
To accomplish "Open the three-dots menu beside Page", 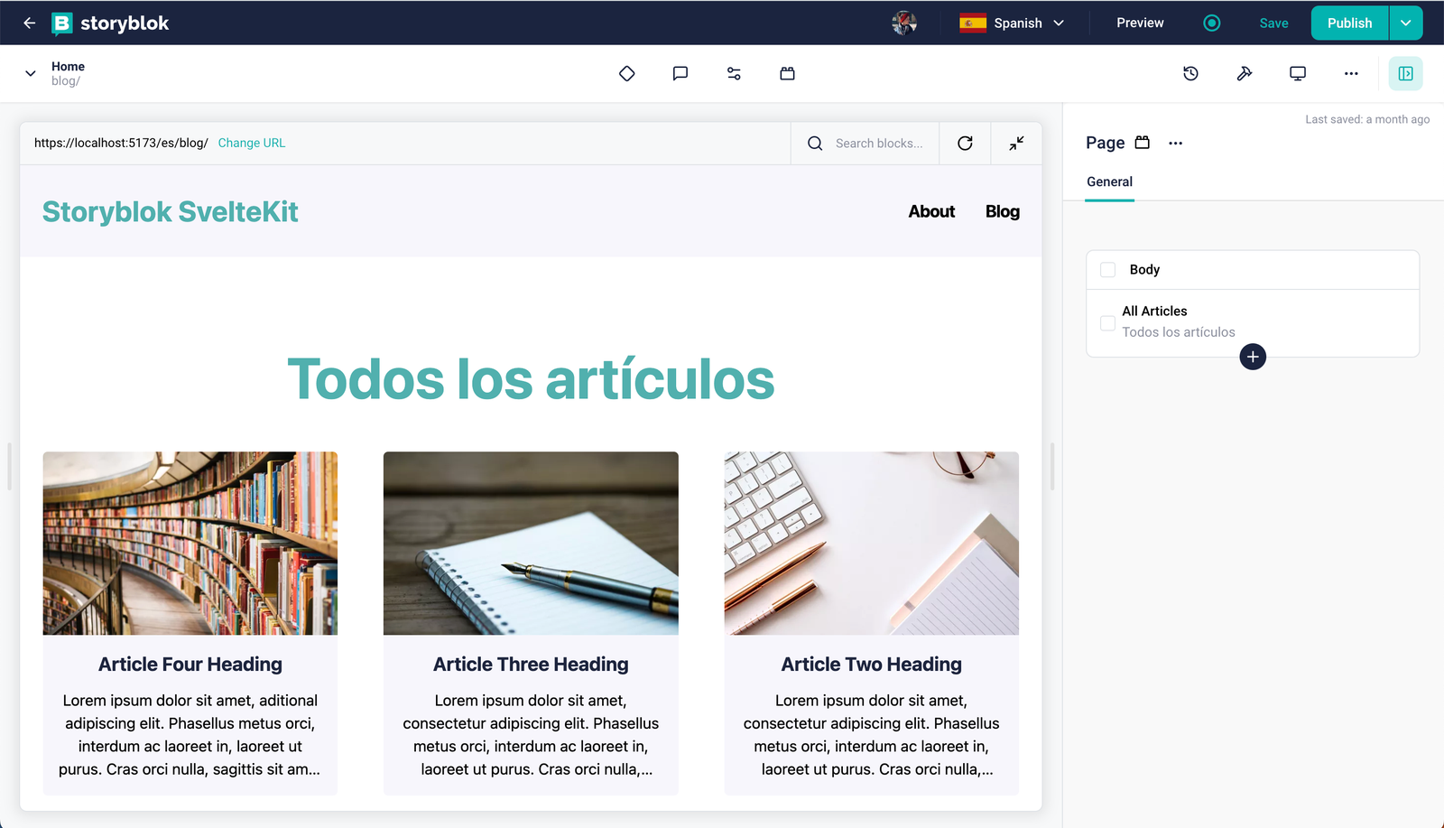I will [x=1175, y=144].
